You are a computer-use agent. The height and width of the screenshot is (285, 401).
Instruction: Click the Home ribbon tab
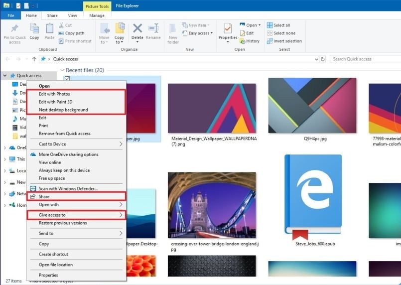pos(31,15)
